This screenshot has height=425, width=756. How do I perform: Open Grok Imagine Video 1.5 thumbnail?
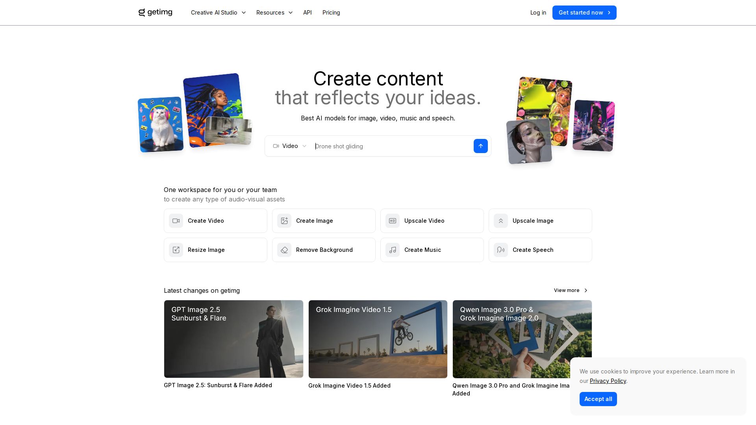378,339
